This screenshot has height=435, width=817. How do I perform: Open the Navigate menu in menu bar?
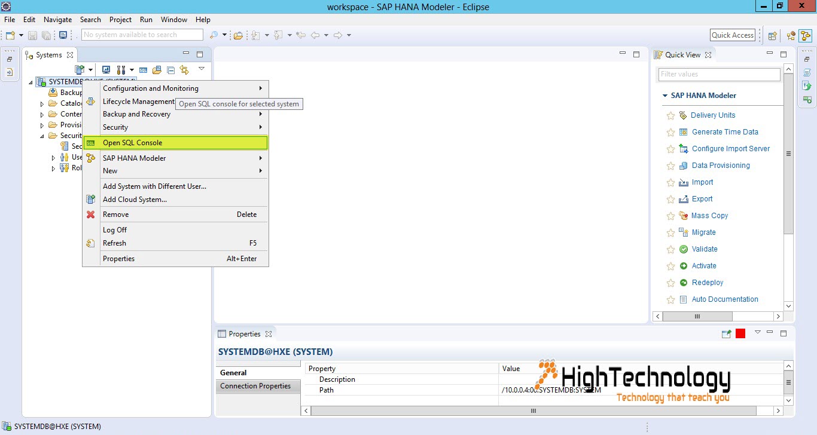pos(57,20)
